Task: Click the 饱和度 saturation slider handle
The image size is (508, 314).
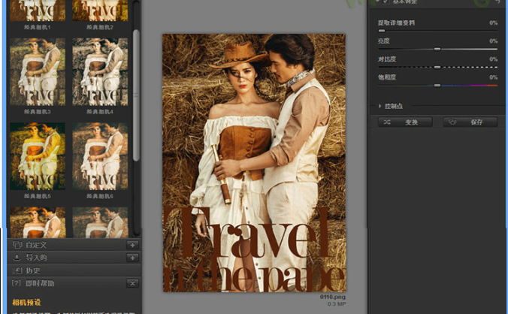Action: click(437, 85)
